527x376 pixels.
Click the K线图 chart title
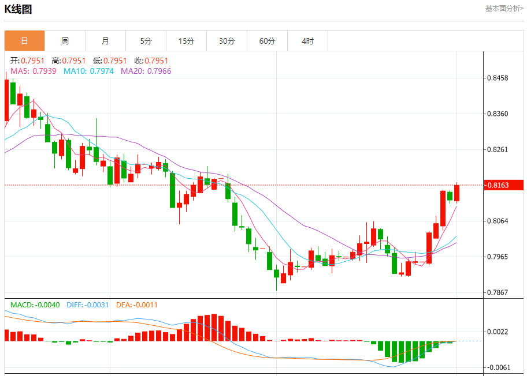click(18, 9)
